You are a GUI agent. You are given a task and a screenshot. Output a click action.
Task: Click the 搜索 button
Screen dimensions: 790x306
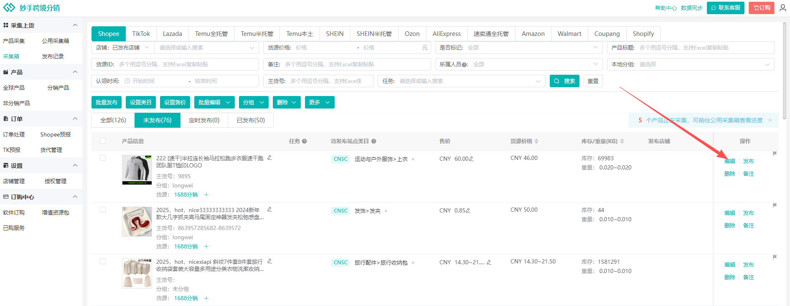[564, 81]
